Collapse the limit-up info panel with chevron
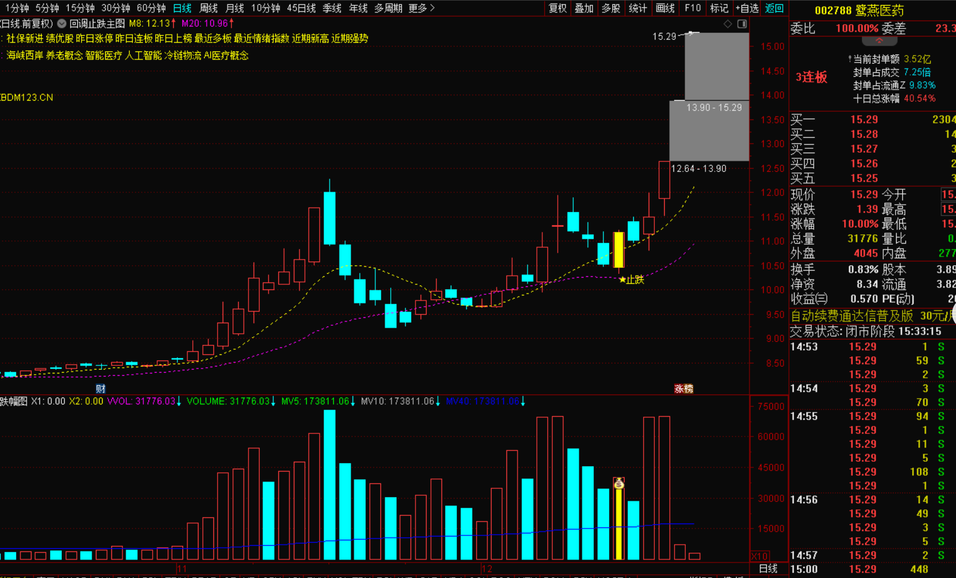The image size is (956, 578). tap(879, 41)
